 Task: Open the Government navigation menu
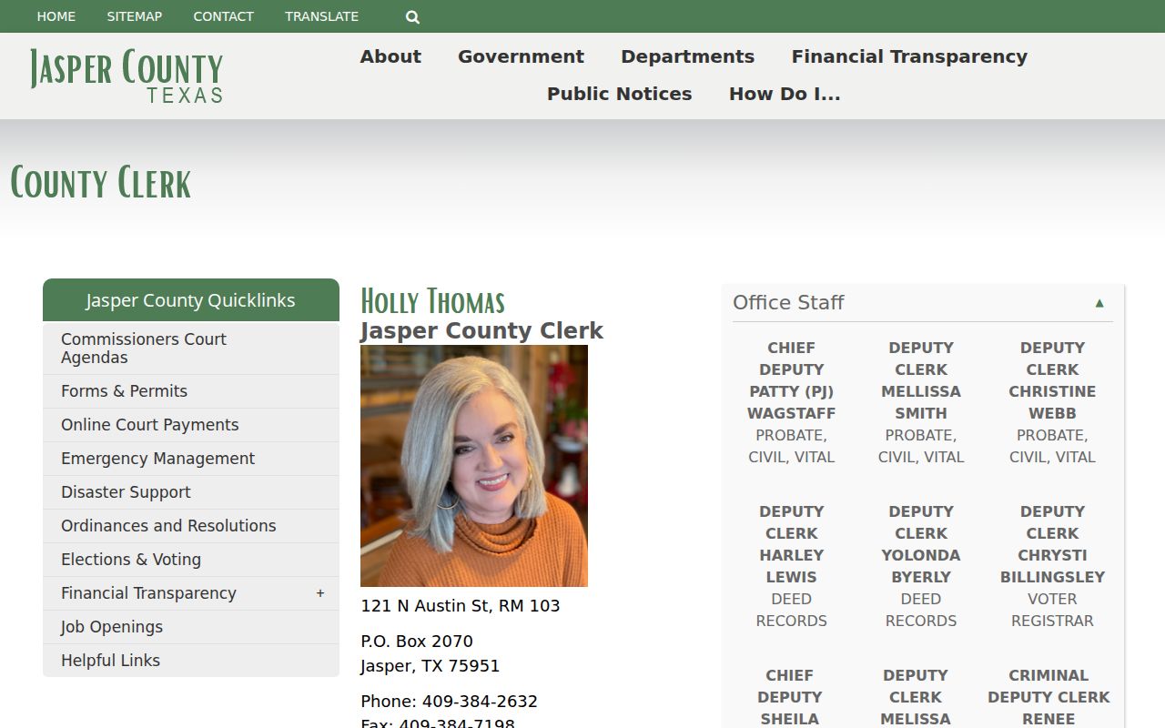[x=521, y=56]
